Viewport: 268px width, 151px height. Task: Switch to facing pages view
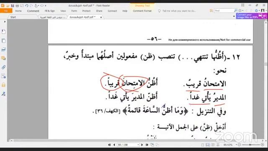[x=213, y=145]
